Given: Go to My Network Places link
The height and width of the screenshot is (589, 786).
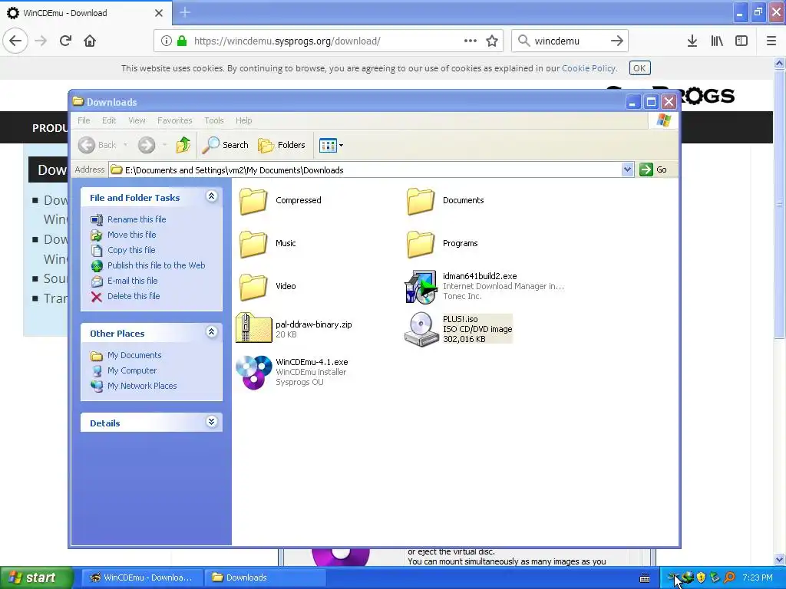Looking at the screenshot, I should click(x=142, y=387).
